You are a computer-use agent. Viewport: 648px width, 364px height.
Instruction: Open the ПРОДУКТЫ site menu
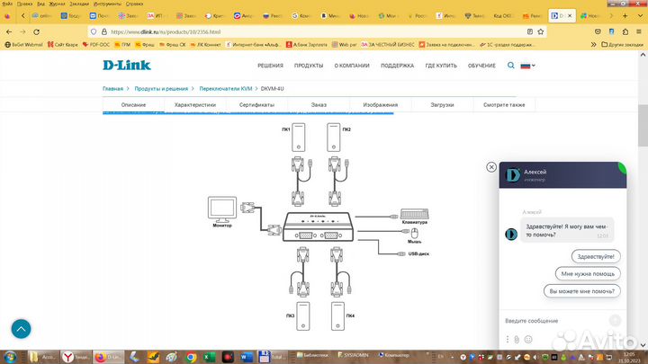(309, 66)
